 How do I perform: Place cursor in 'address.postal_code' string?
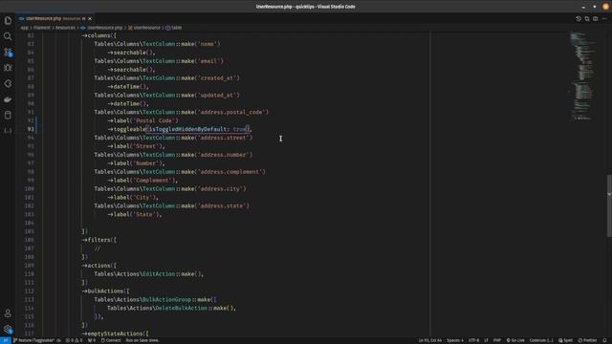coord(233,113)
